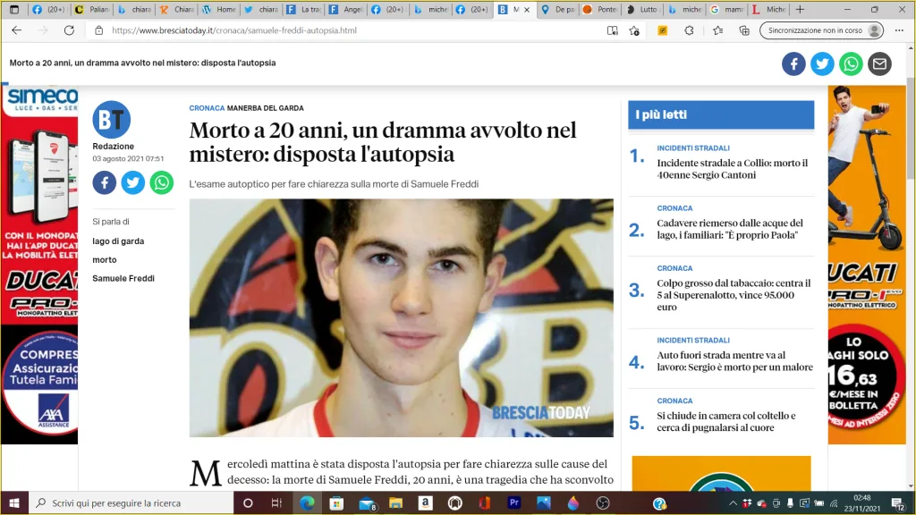Open OBS Studio from the taskbar
This screenshot has width=916, height=515.
tap(603, 502)
